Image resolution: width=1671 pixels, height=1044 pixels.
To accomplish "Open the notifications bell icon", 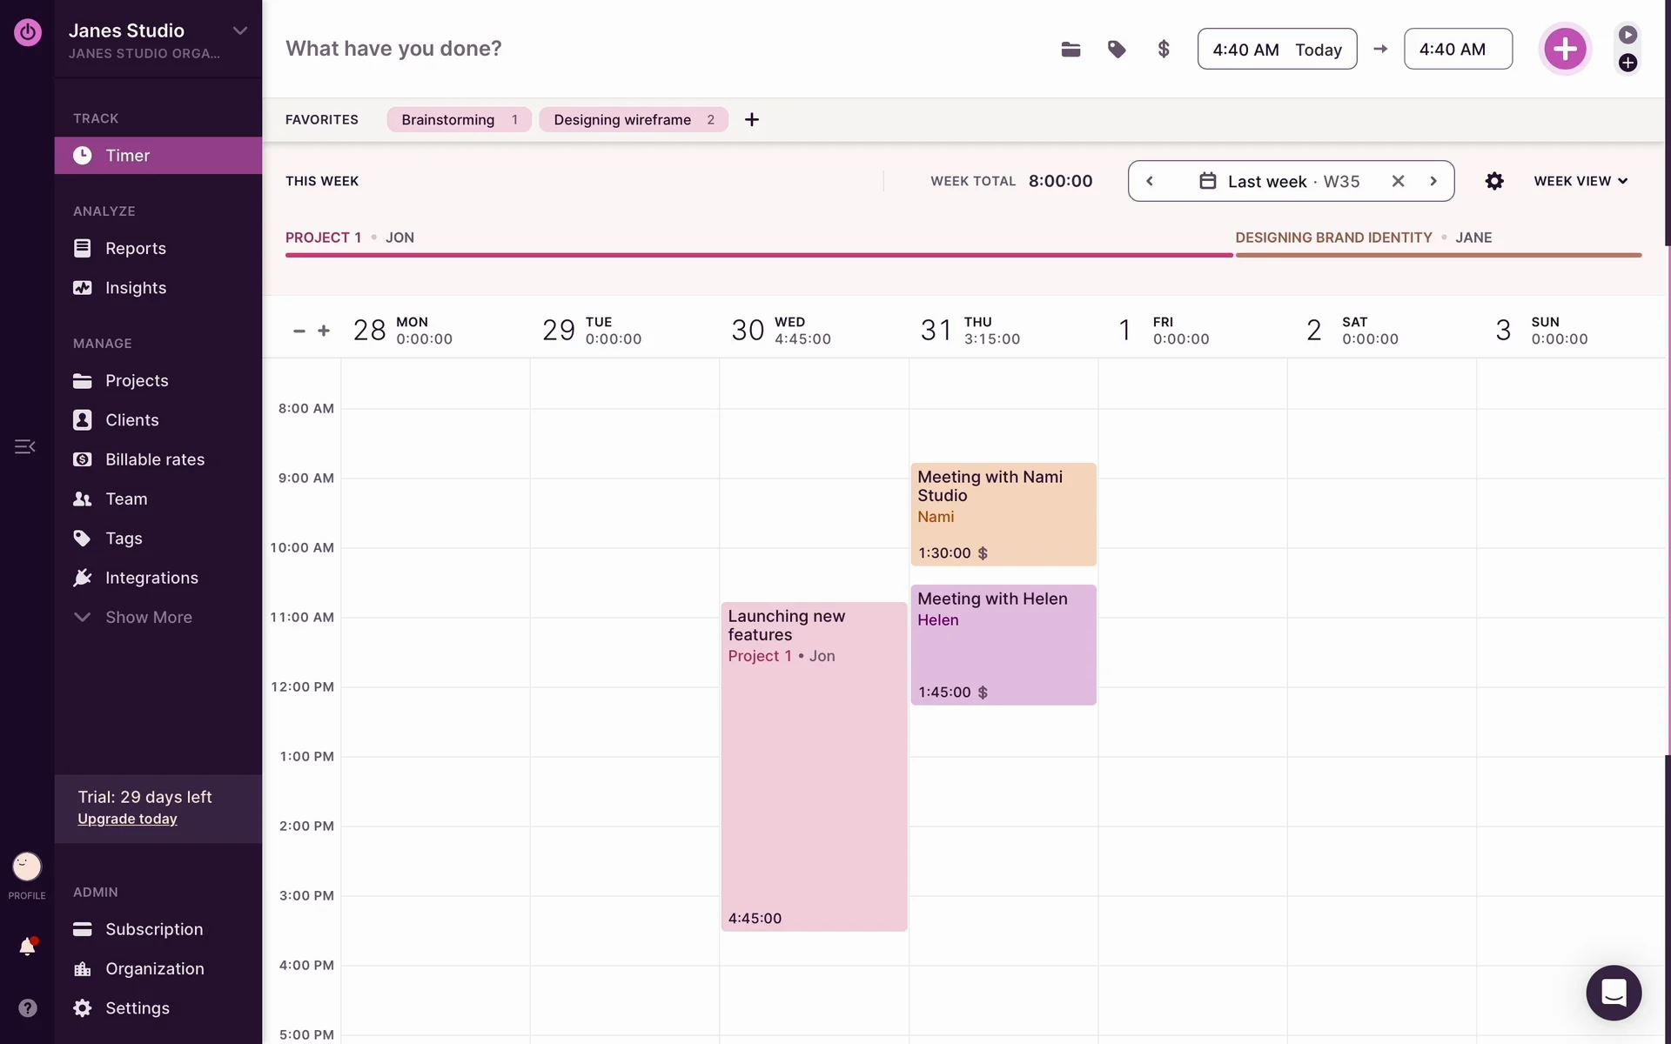I will [x=28, y=947].
